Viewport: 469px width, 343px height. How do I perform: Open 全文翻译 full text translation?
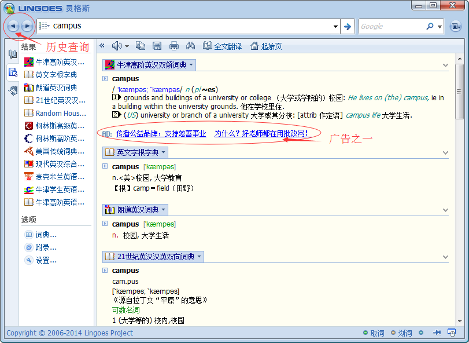[x=222, y=46]
